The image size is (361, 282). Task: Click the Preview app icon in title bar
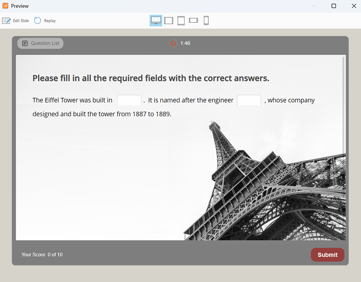tap(5, 6)
